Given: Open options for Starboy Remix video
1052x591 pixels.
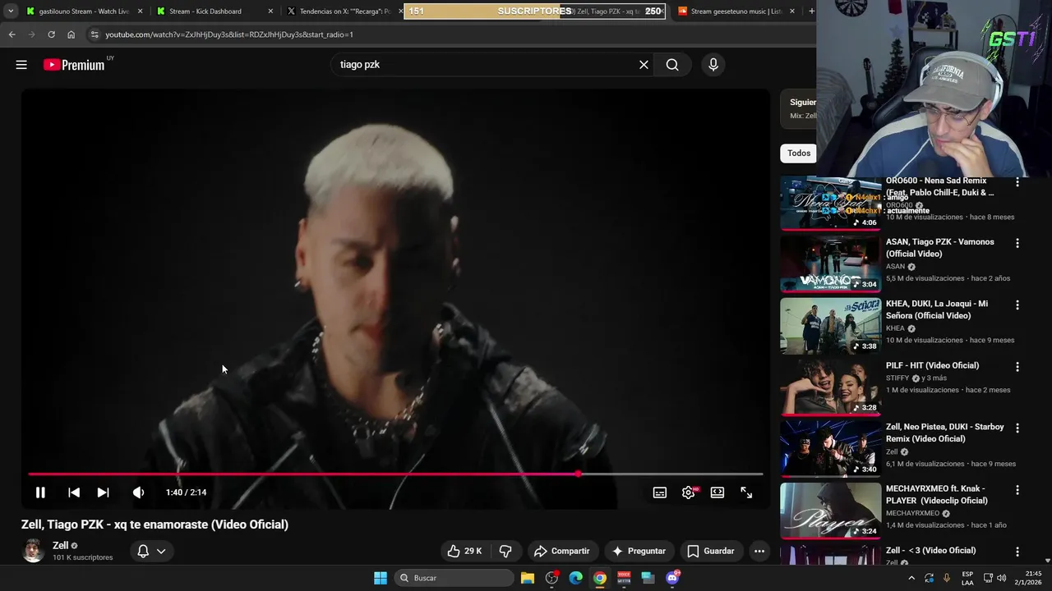Looking at the screenshot, I should tap(1017, 428).
